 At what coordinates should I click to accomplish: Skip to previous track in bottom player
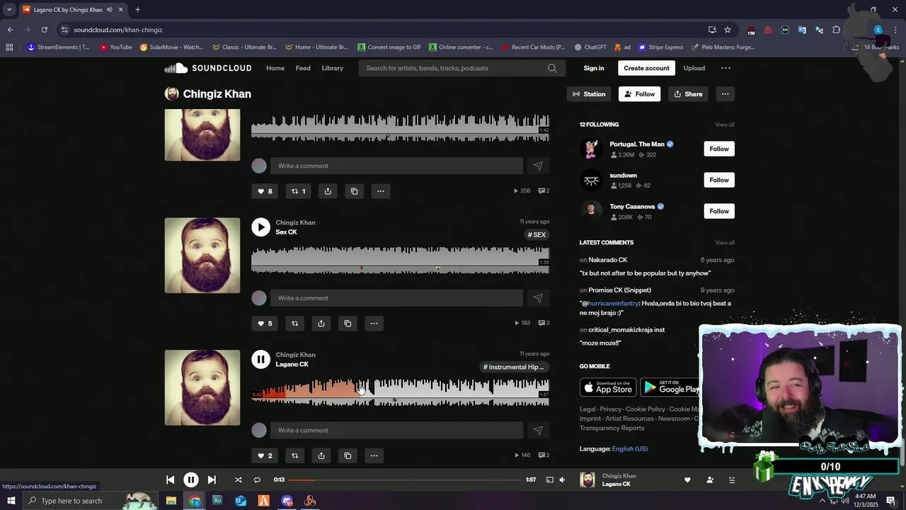pyautogui.click(x=171, y=480)
